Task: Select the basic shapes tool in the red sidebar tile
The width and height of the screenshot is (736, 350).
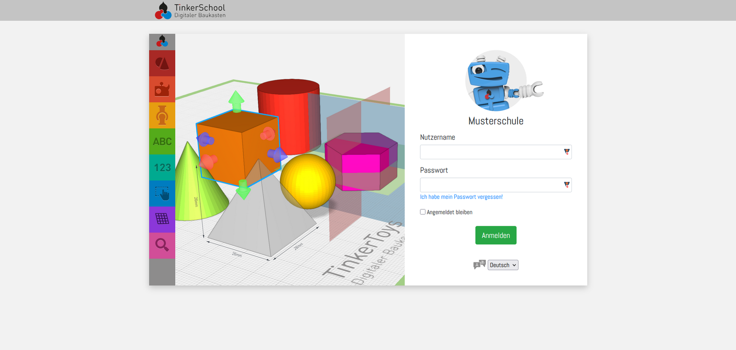Action: click(x=162, y=63)
